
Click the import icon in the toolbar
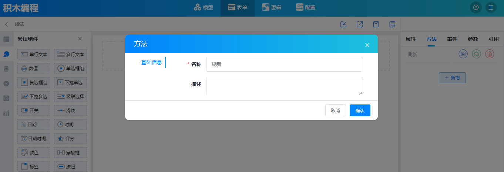pos(343,24)
